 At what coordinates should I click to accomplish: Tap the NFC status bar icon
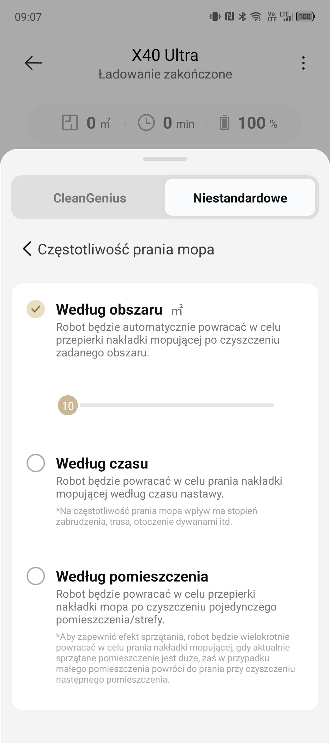coord(229,16)
